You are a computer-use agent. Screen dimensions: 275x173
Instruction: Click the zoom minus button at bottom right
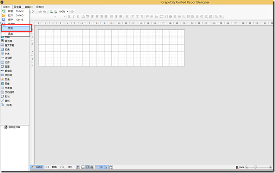(x=247, y=167)
